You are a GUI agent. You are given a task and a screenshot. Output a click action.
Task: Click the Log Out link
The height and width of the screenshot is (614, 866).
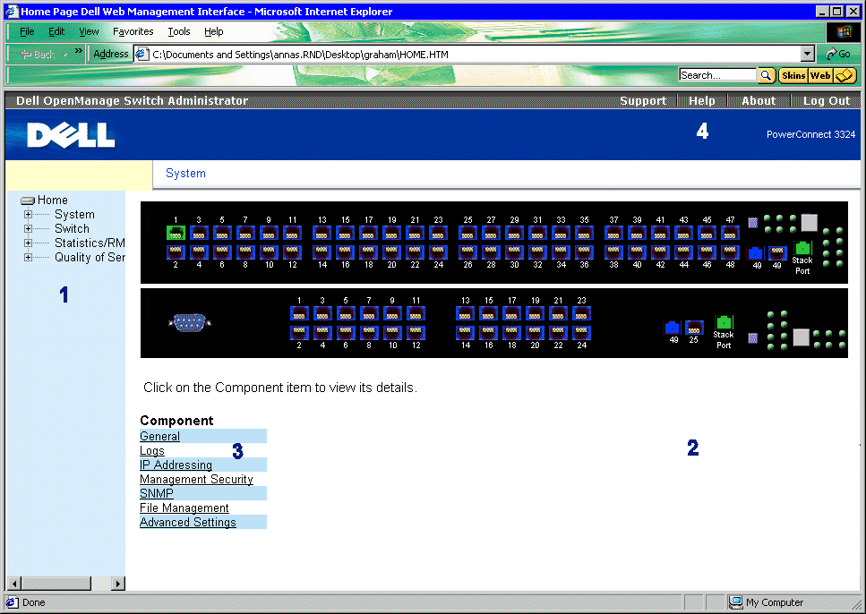coord(827,100)
